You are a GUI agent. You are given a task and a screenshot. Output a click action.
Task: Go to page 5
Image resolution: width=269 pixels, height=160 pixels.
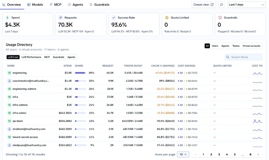pyautogui.click(x=235, y=154)
